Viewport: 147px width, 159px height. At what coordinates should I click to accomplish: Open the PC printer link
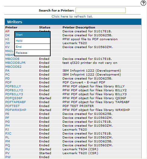point(8,75)
